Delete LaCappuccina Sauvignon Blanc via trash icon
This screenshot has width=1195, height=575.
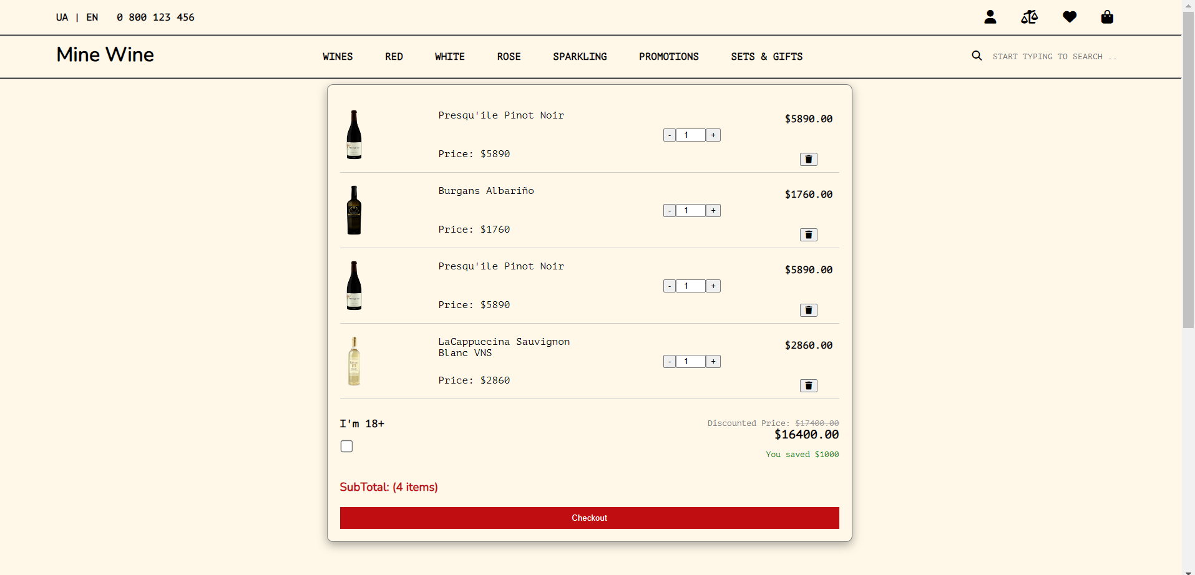click(808, 385)
